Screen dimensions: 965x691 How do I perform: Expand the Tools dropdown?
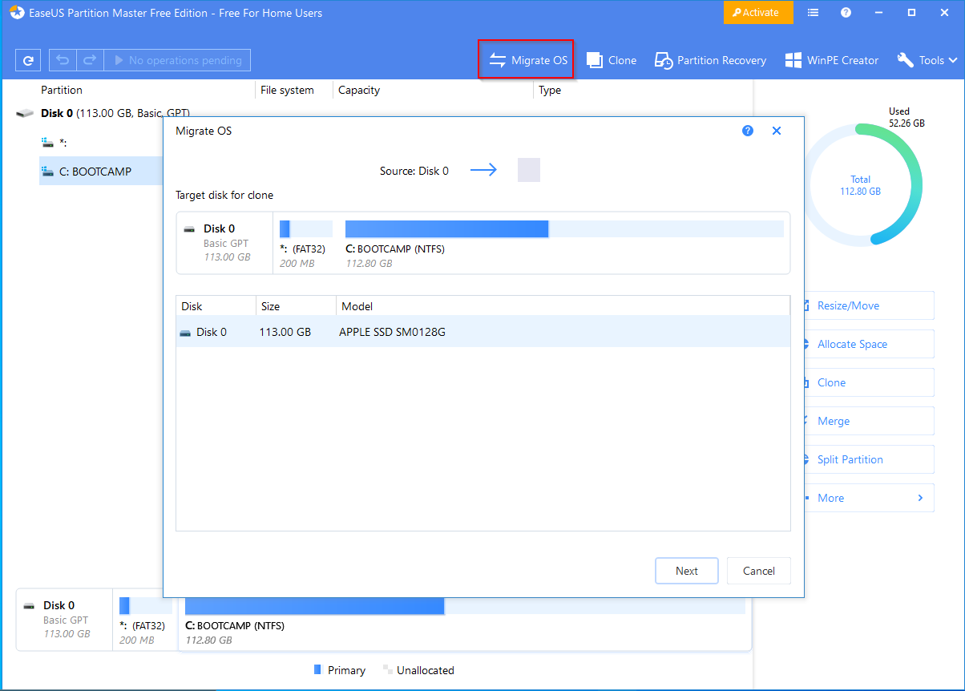(x=927, y=60)
